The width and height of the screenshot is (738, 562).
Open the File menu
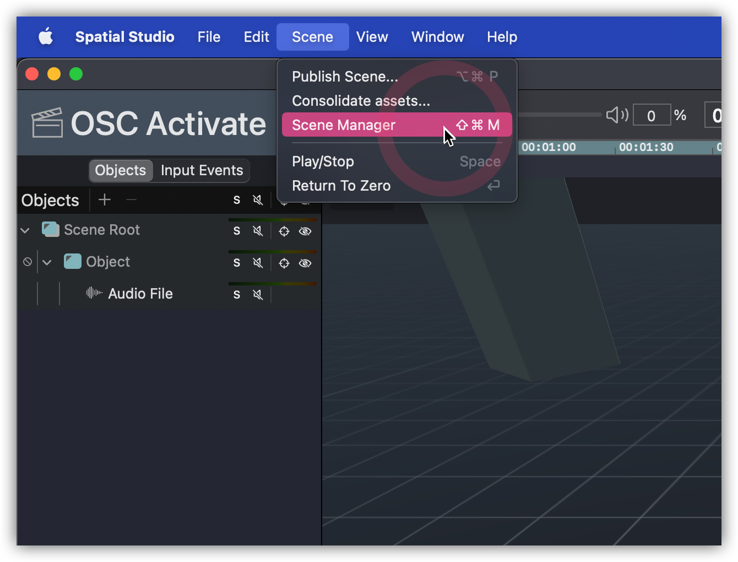tap(209, 37)
